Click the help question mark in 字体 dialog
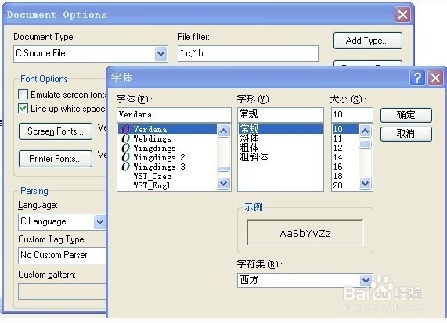The image size is (447, 323). pos(417,77)
